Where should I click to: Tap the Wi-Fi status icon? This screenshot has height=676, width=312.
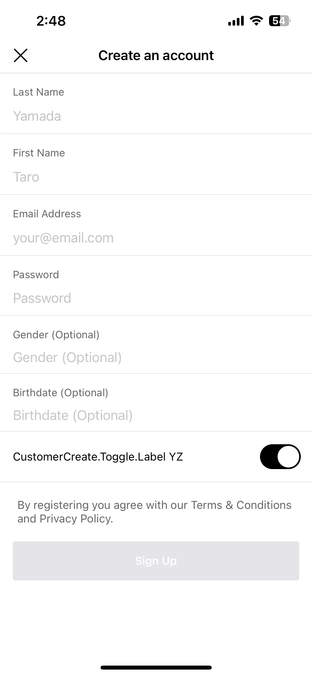tap(256, 21)
